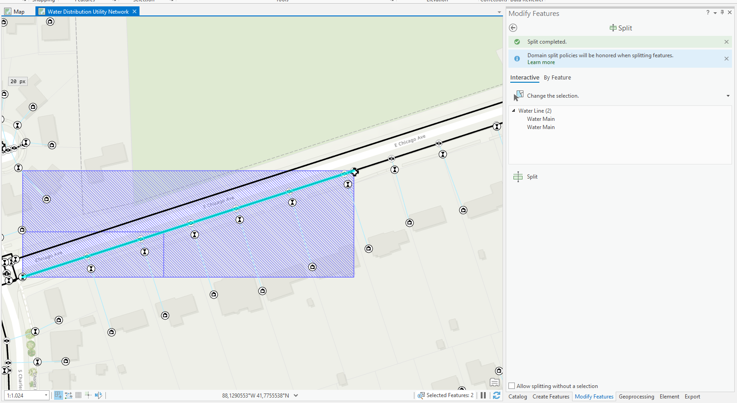The height and width of the screenshot is (403, 737).
Task: Click the refresh map icon
Action: pyautogui.click(x=496, y=395)
